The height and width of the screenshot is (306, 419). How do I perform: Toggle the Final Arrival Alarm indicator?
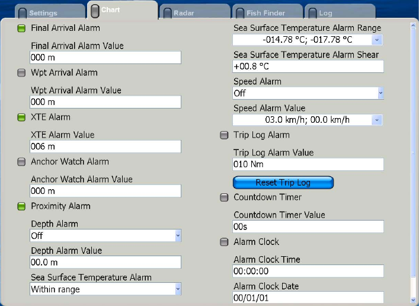tap(22, 28)
